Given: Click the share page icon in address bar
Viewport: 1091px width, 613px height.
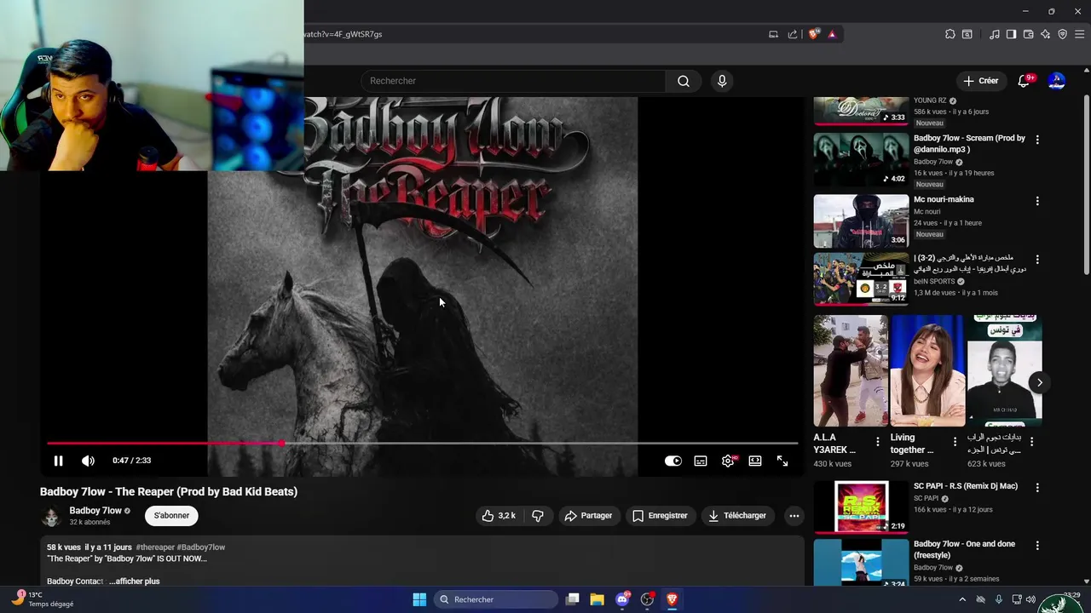Looking at the screenshot, I should coord(793,34).
